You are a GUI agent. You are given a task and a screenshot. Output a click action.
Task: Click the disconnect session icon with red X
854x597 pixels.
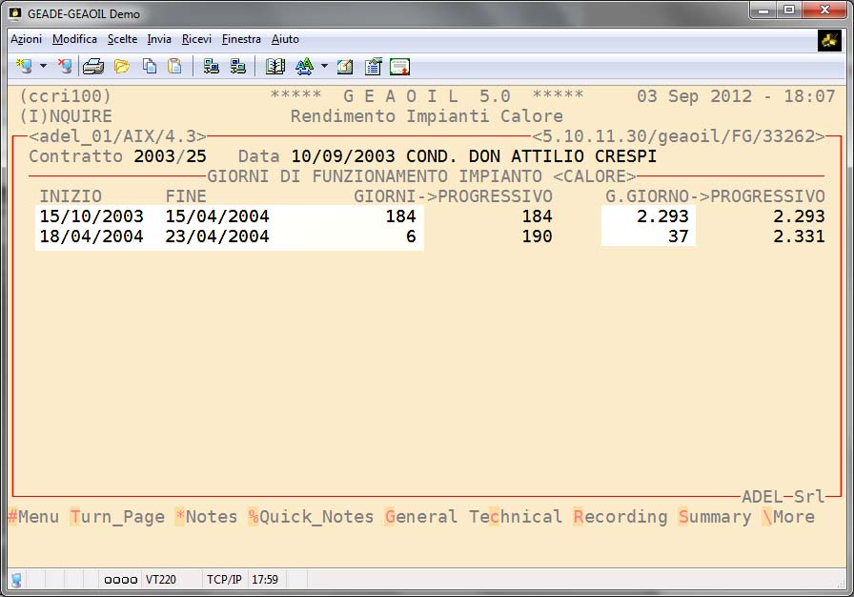tap(65, 67)
